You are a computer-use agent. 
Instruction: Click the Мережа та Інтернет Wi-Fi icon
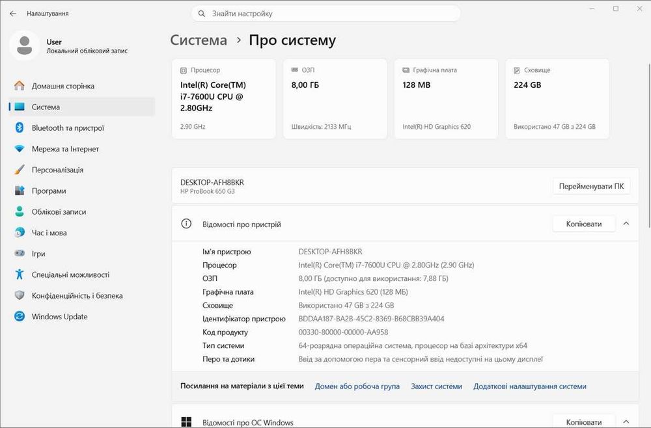click(19, 148)
